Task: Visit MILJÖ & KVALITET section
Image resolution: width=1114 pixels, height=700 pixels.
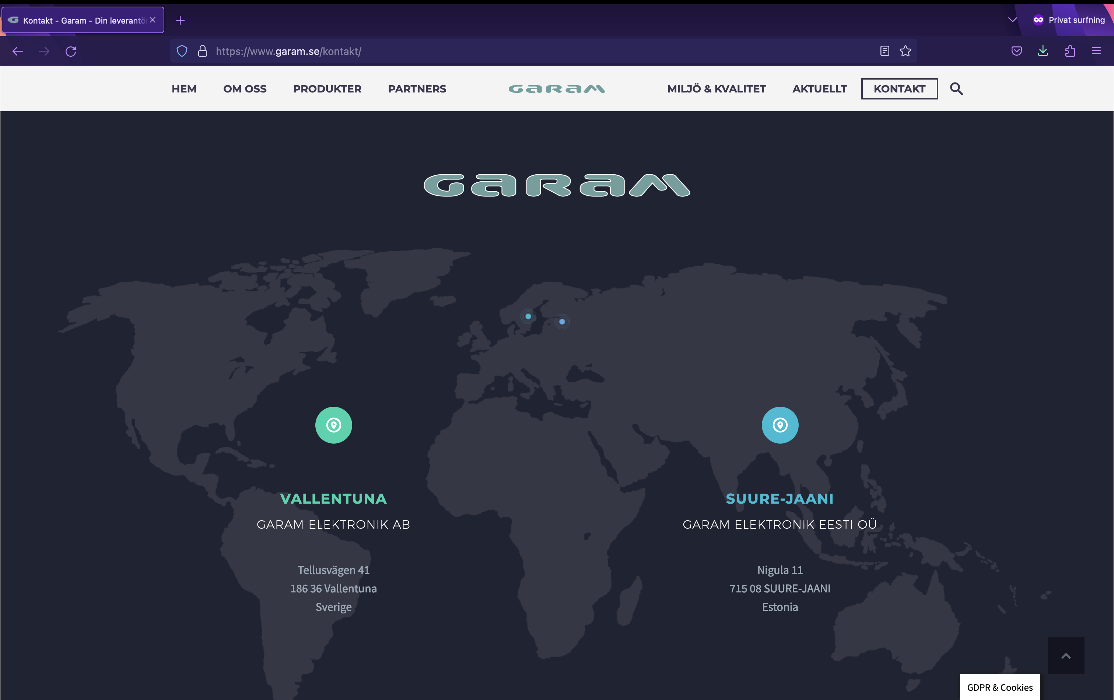Action: [717, 89]
